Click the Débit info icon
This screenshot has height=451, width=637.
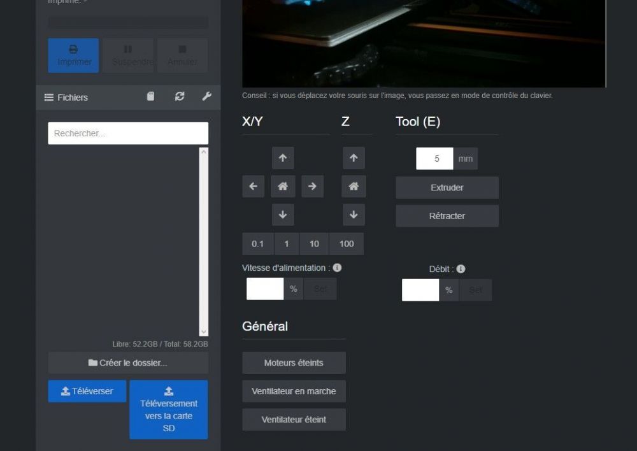(461, 269)
